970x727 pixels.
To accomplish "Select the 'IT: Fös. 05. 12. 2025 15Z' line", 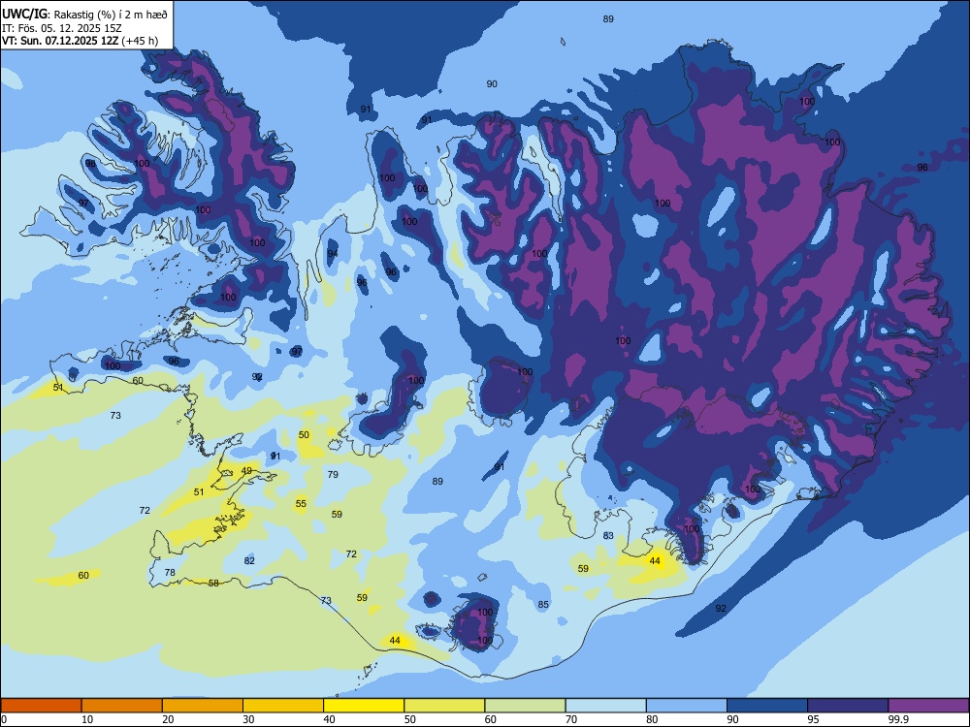I will click(x=62, y=28).
